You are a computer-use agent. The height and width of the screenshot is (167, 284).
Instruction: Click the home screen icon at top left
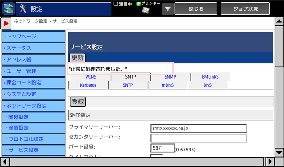click(x=8, y=8)
